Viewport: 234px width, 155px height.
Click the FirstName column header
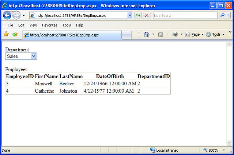click(46, 76)
